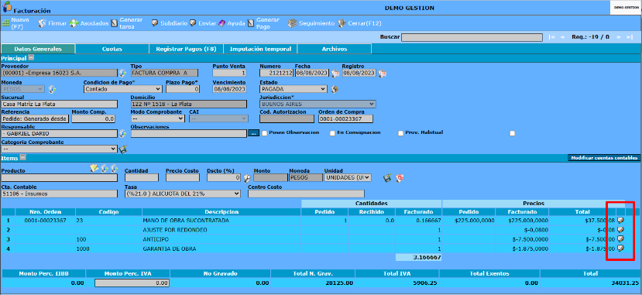Click Generar Pago toolbar icon
Image resolution: width=642 pixels, height=295 pixels.
coord(252,24)
